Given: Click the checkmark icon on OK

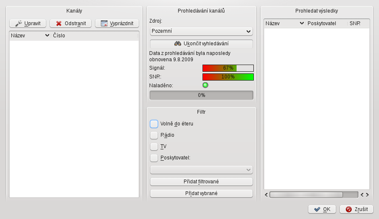Looking at the screenshot, I should tap(317, 209).
